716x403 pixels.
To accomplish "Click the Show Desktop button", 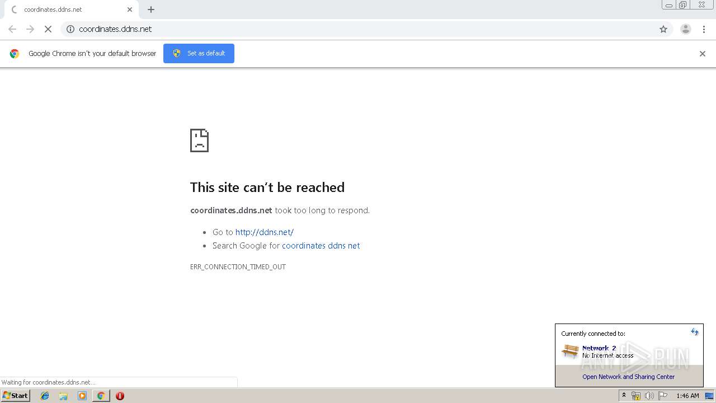I will 710,396.
